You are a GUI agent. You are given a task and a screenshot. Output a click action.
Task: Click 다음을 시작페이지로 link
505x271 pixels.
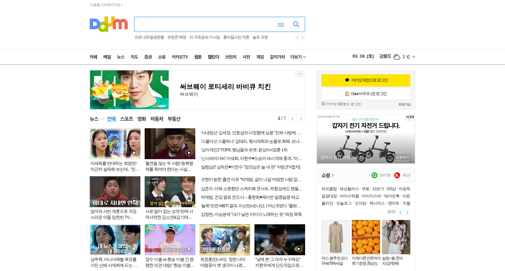tap(106, 5)
